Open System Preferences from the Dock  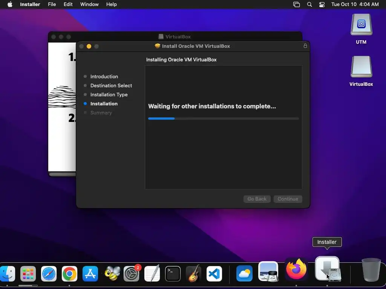coord(132,274)
